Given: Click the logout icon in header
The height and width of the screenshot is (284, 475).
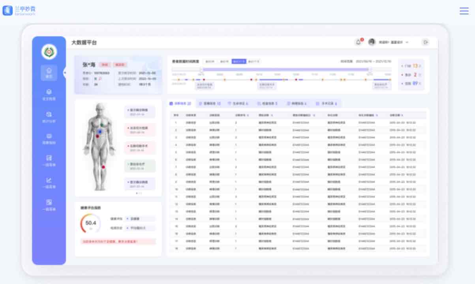Looking at the screenshot, I should 425,42.
